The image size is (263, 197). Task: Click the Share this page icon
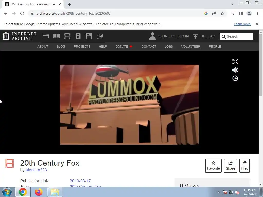[214, 13]
